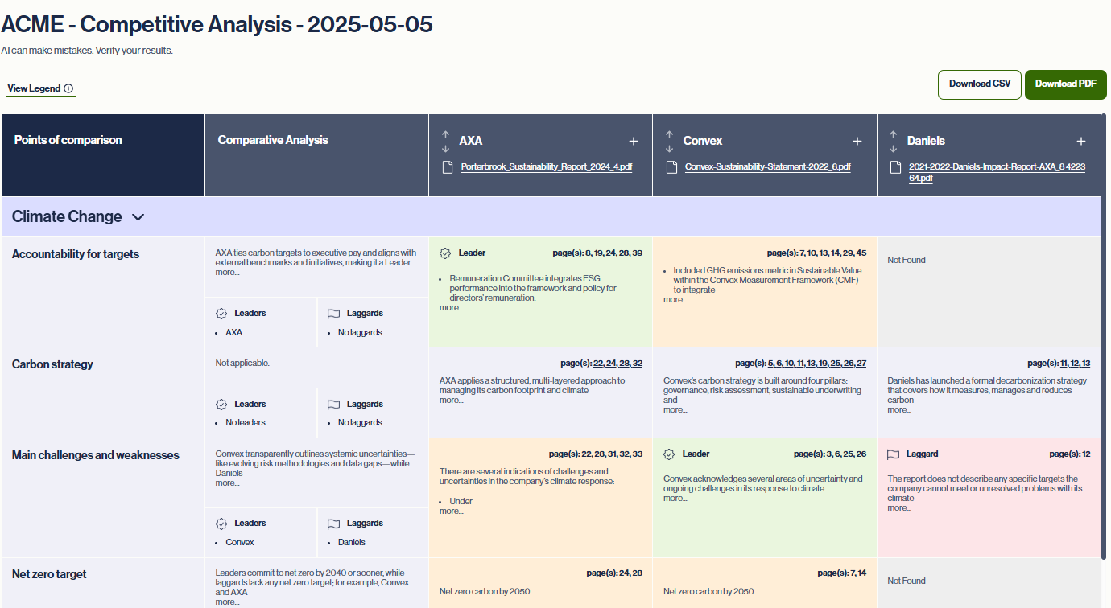Expand 'more...' in AXA Main challenges cell
Image resolution: width=1111 pixels, height=608 pixels.
(x=451, y=511)
